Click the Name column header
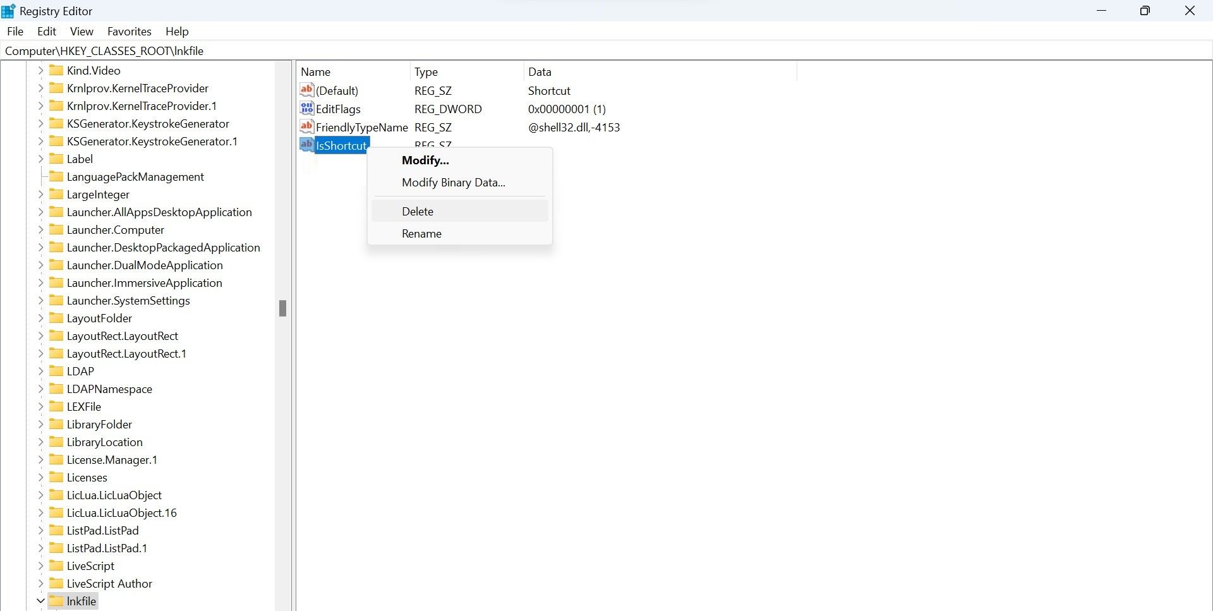This screenshot has height=611, width=1213. pos(354,71)
